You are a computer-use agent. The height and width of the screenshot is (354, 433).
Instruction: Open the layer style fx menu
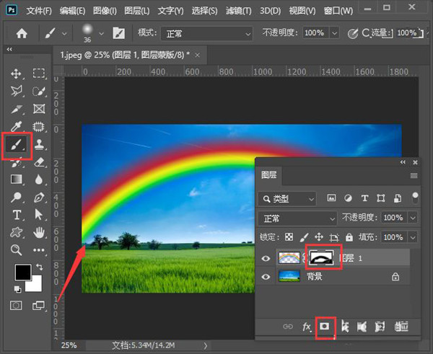pos(307,327)
